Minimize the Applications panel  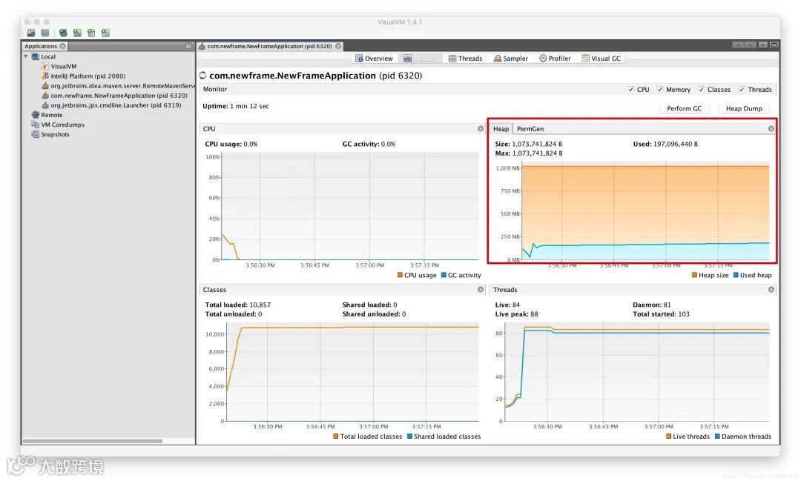tap(188, 46)
